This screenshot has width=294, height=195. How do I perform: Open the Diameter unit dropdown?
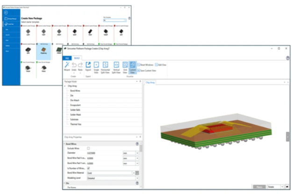point(137,153)
